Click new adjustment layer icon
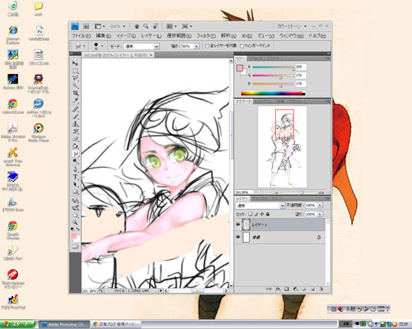412x329 pixels. (x=296, y=289)
